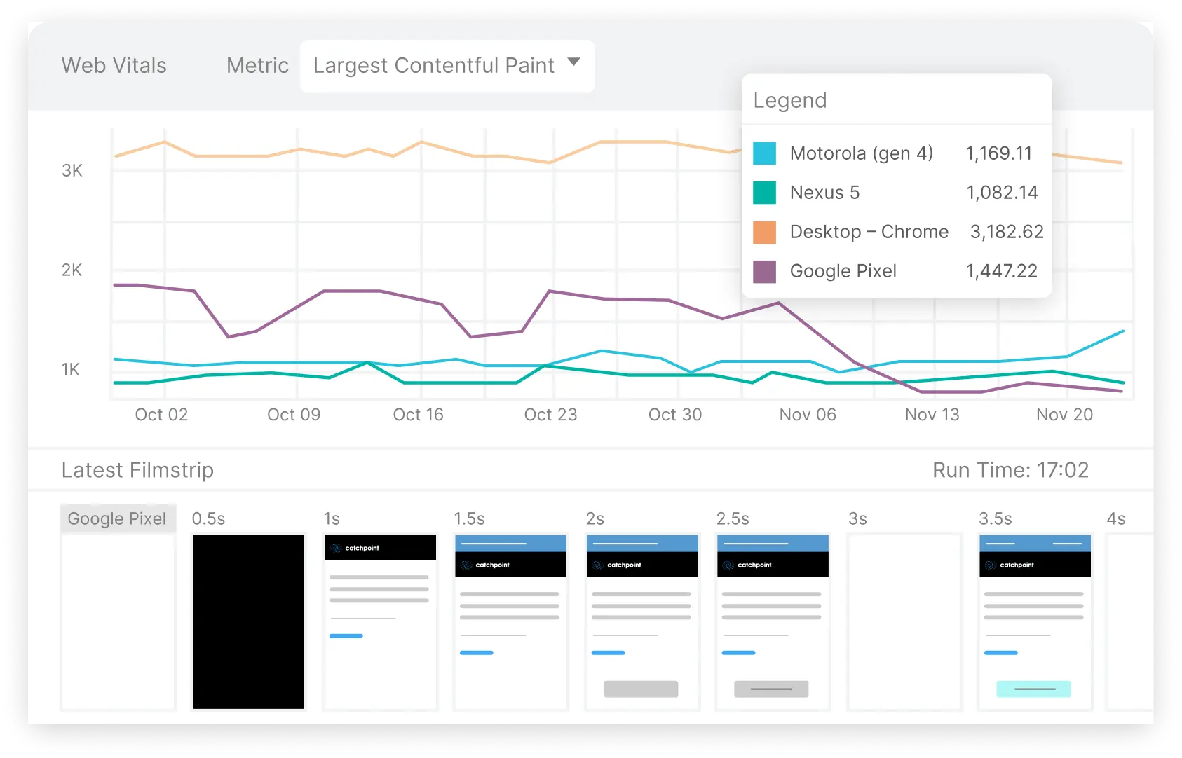
Task: Toggle the Desktop – Chrome series off
Action: 869,231
